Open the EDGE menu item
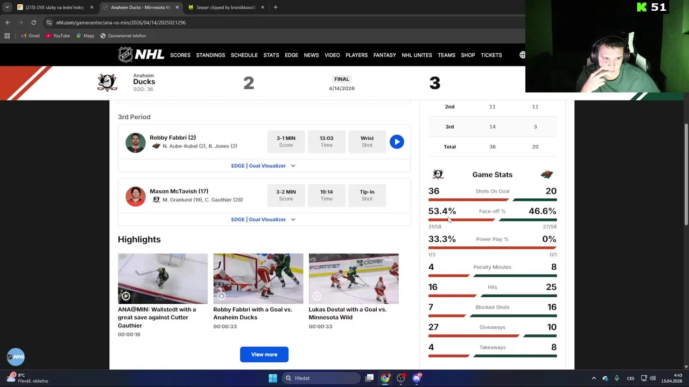Viewport: 689px width, 387px height. (291, 55)
